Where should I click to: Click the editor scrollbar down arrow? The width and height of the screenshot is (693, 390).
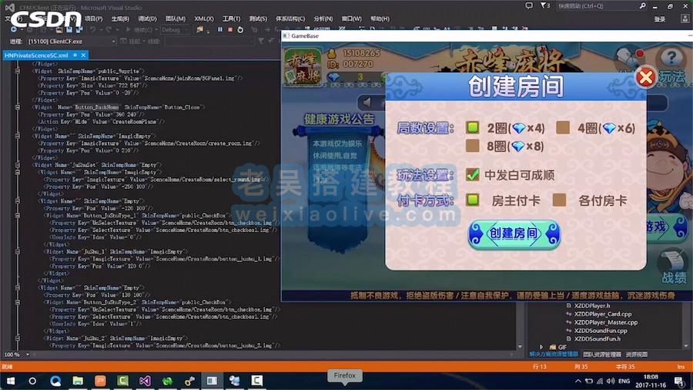[x=520, y=347]
